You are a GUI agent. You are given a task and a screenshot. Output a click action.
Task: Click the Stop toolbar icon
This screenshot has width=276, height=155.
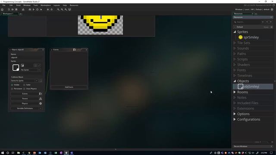click(38, 9)
